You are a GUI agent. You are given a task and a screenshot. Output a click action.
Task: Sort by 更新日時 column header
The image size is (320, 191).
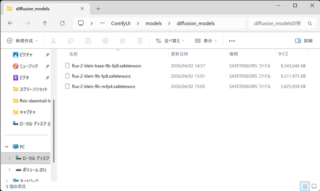click(179, 54)
